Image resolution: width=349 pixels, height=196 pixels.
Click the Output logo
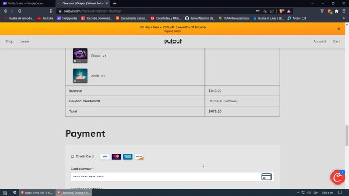(172, 41)
